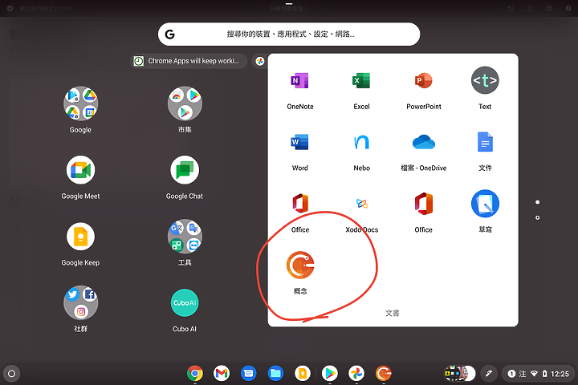Open Gmail from the shelf
The width and height of the screenshot is (578, 385).
click(x=222, y=374)
